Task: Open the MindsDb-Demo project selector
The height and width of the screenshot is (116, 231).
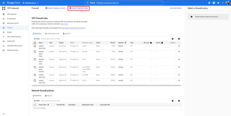Action: [30, 3]
